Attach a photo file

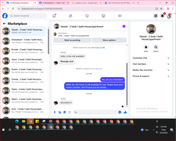point(60,112)
